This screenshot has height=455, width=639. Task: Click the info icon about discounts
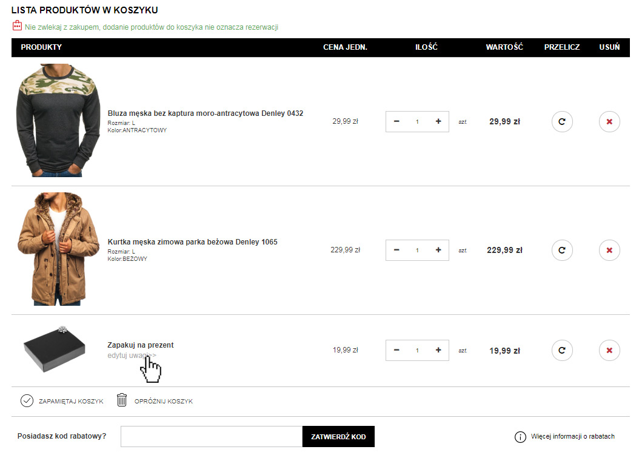pos(520,437)
